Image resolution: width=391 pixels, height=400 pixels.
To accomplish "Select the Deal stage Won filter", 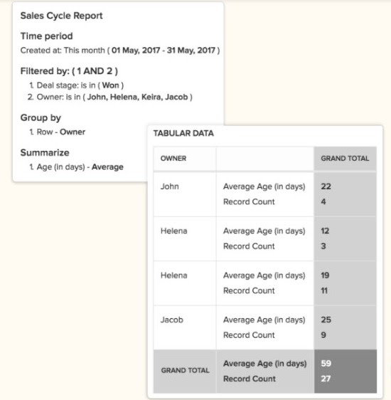I will (77, 85).
